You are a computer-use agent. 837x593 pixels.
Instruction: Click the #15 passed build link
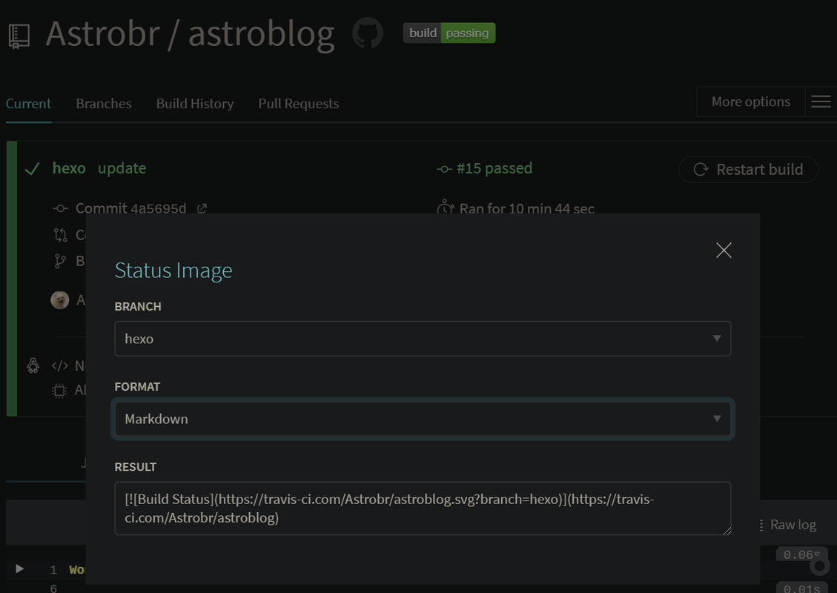coord(494,169)
